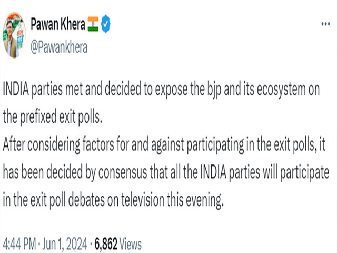Click the text 'the prefixed exit polls.'
Screen dimensions: 337x253
[52, 117]
